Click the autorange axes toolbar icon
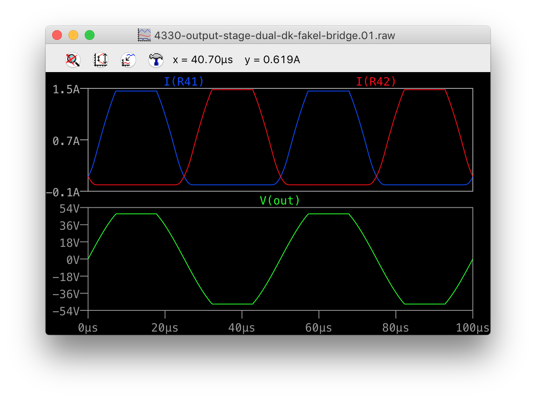The height and width of the screenshot is (400, 536). 101,60
